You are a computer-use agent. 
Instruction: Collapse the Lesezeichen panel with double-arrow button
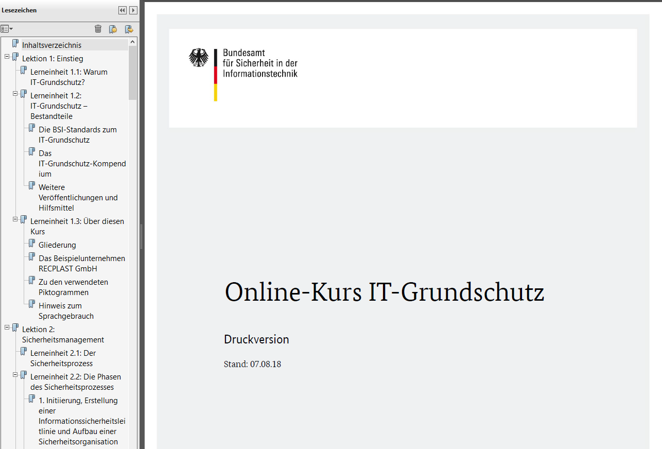pos(122,10)
